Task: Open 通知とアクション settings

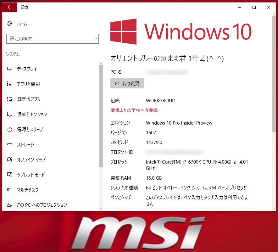Action: click(32, 115)
